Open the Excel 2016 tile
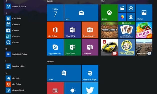The image size is (157, 94). pos(73,47)
